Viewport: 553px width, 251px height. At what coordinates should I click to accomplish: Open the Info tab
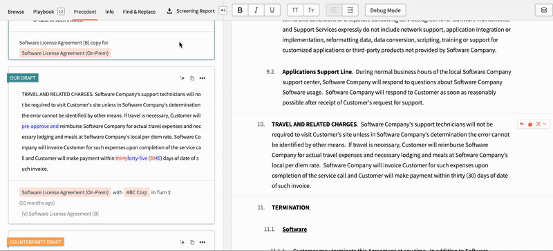109,12
